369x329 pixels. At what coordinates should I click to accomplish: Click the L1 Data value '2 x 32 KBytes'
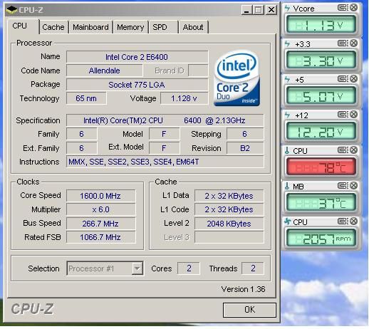click(x=229, y=196)
